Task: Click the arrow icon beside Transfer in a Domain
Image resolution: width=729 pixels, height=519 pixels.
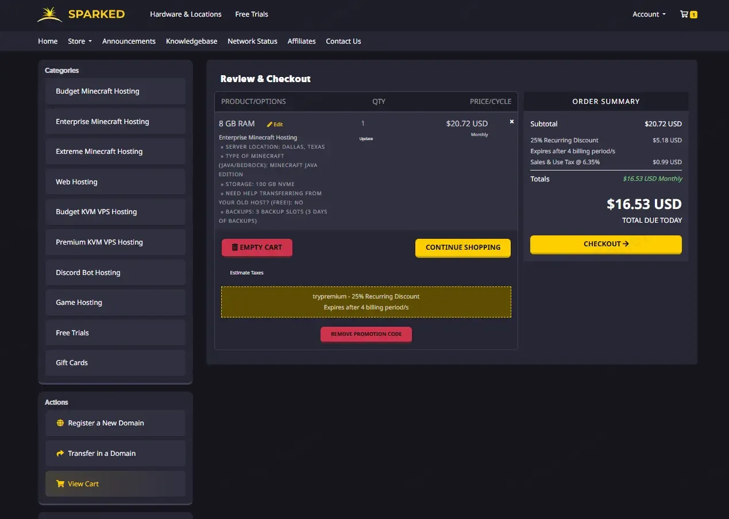Action: pyautogui.click(x=60, y=454)
